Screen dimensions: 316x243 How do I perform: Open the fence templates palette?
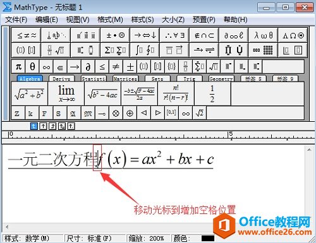tap(26, 50)
